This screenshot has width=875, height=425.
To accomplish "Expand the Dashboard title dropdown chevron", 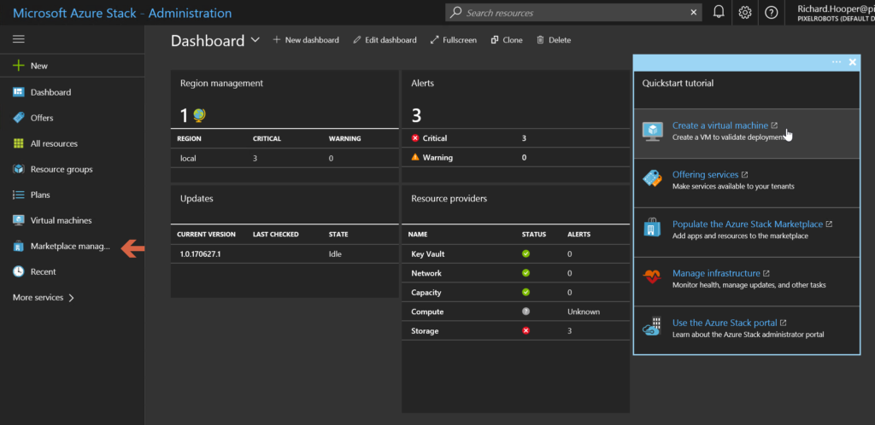I will 255,40.
